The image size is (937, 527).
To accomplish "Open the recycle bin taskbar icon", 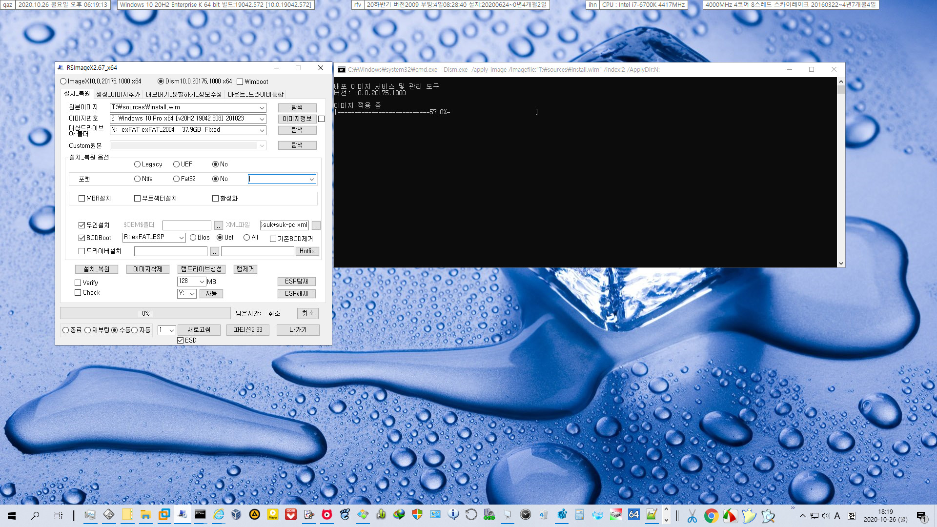I will 544,515.
